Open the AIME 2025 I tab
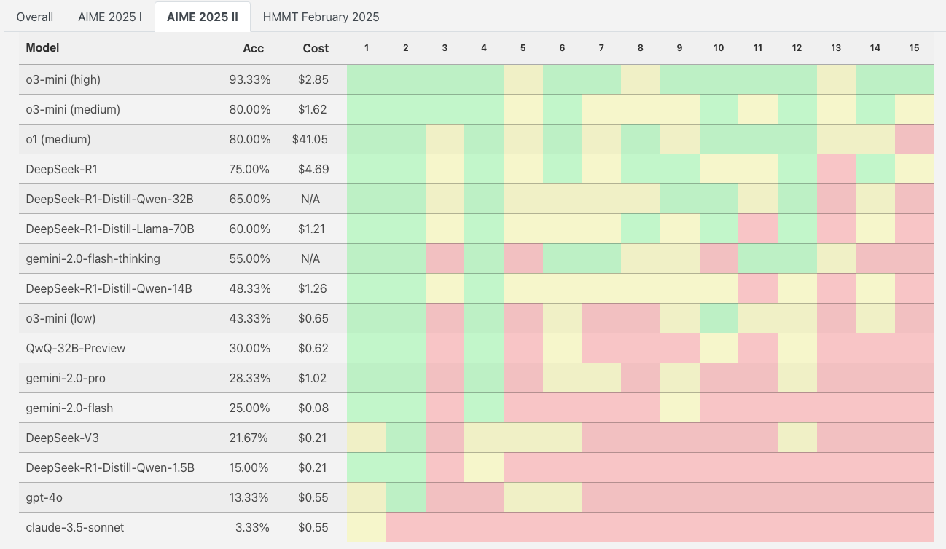This screenshot has width=946, height=549. [109, 16]
